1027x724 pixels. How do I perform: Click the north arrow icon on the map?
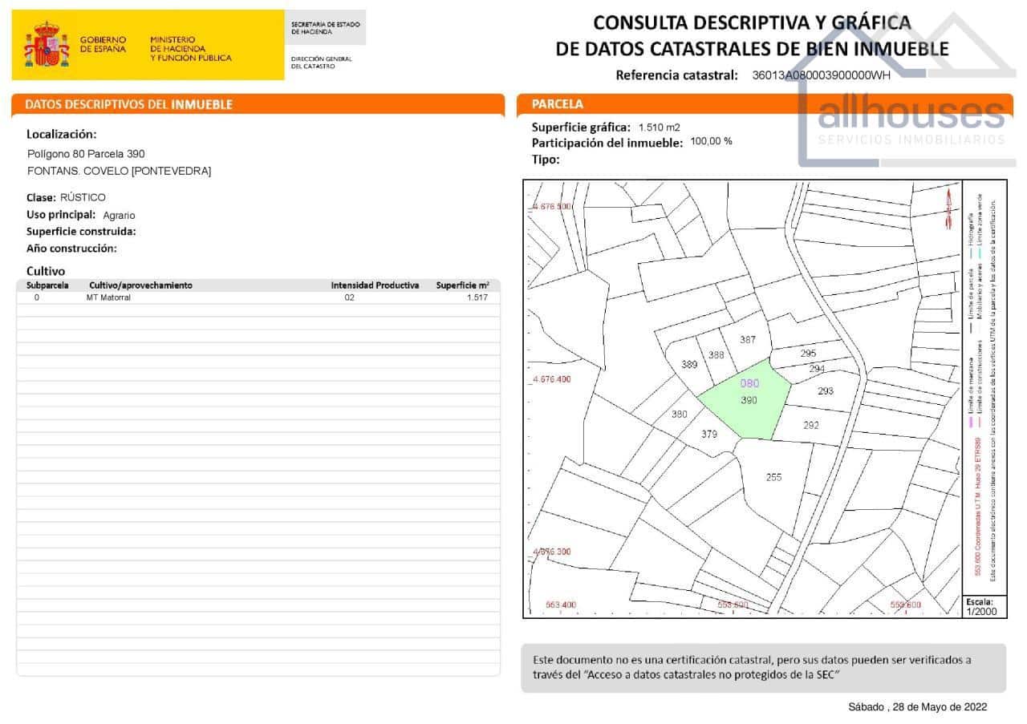point(950,207)
